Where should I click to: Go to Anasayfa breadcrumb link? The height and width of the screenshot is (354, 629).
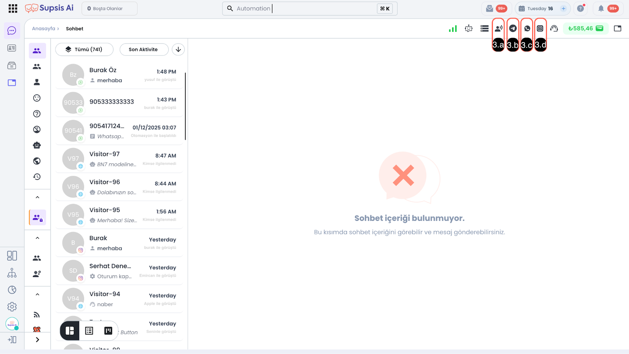(44, 29)
